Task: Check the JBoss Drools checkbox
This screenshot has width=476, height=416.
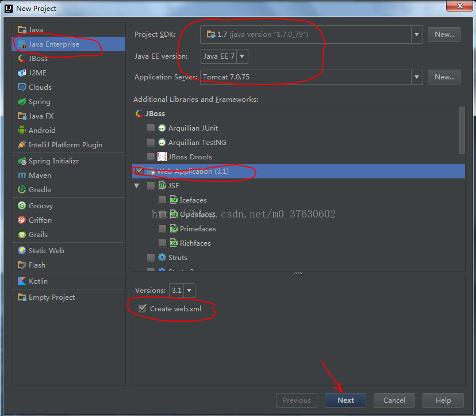Action: (151, 157)
